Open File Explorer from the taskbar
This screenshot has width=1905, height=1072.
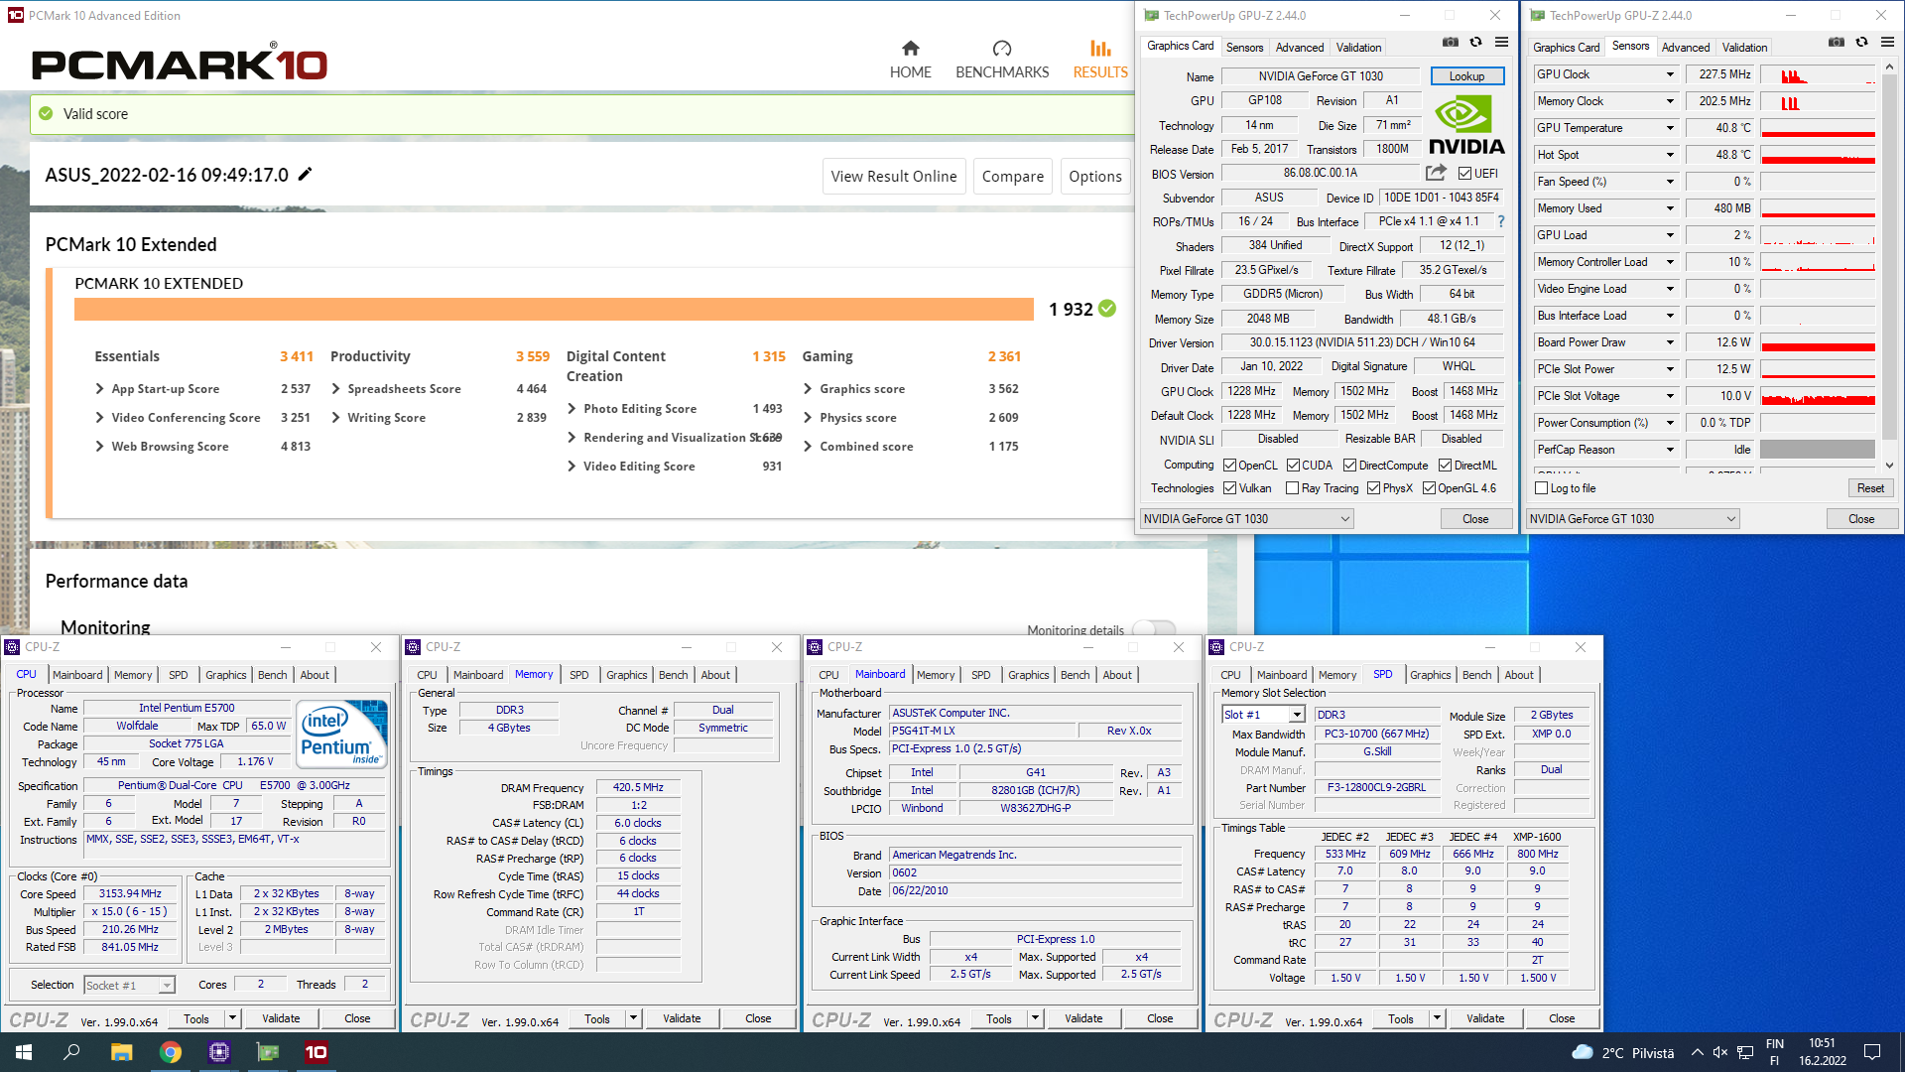[121, 1052]
